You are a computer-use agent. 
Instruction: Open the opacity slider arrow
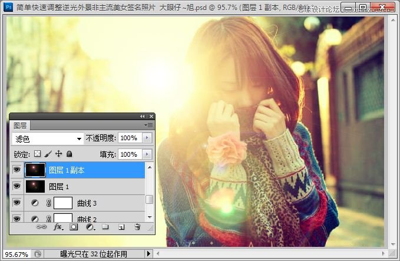pyautogui.click(x=147, y=138)
